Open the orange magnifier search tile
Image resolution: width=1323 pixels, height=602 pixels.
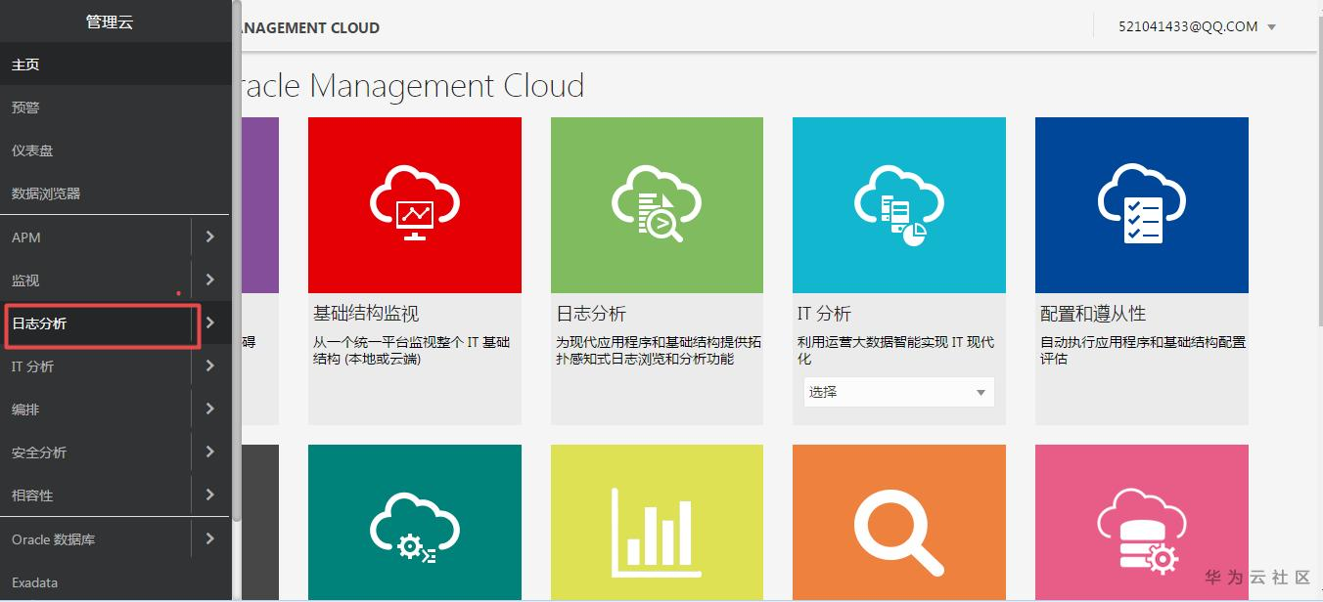(x=899, y=523)
